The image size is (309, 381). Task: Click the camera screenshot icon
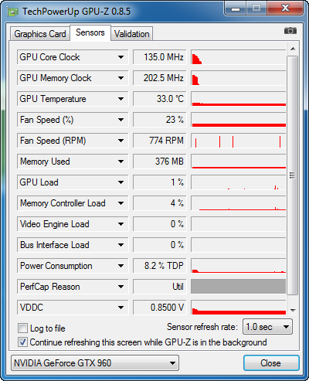[x=290, y=31]
